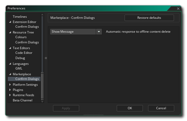Click the Automatic response to offline content delete label
This screenshot has width=187, height=121.
(138, 32)
